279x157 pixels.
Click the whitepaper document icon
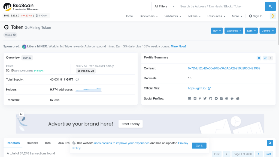221,98
